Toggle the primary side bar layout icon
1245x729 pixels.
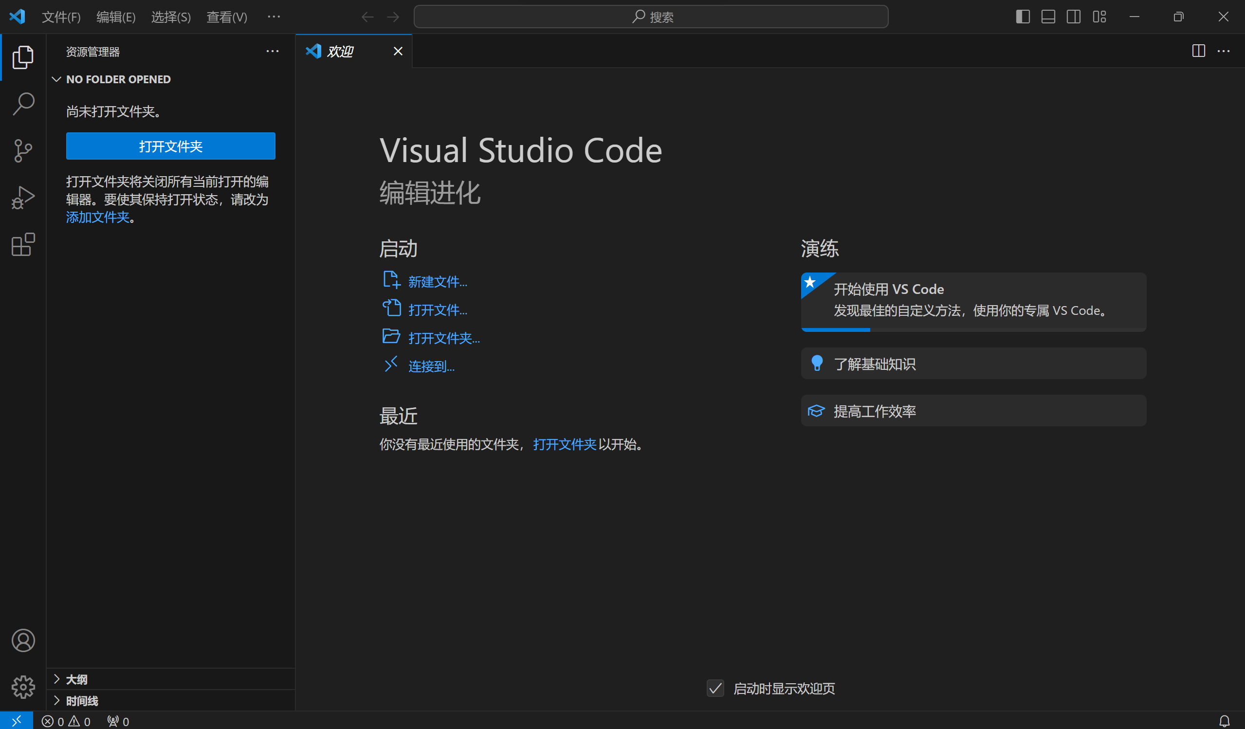point(1023,17)
